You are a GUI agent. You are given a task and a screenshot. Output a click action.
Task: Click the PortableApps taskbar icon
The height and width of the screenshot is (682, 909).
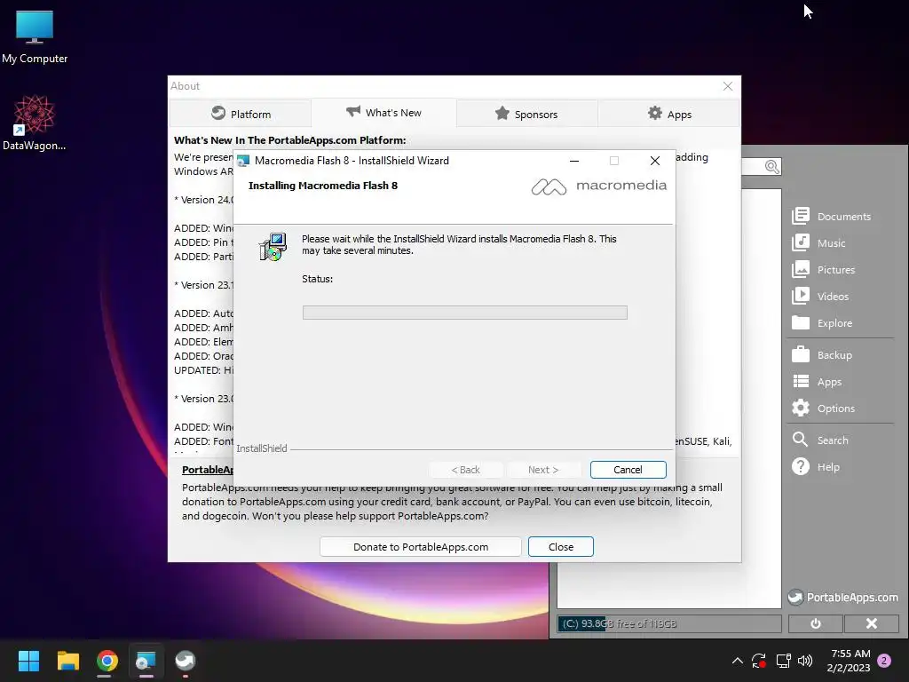[186, 661]
